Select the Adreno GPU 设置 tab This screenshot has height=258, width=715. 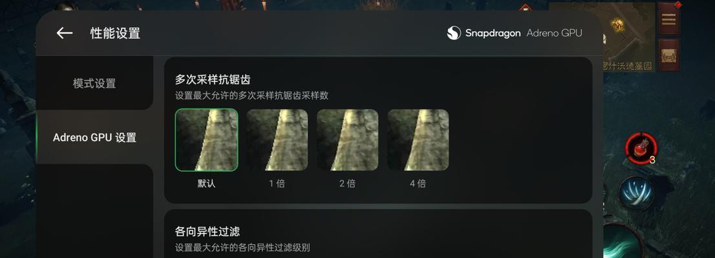pos(94,137)
